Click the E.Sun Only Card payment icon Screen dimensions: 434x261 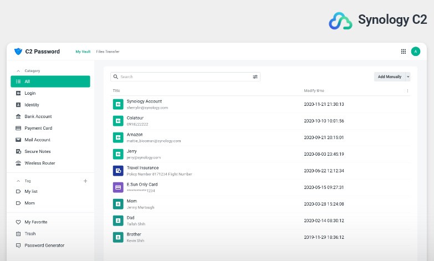click(x=118, y=187)
